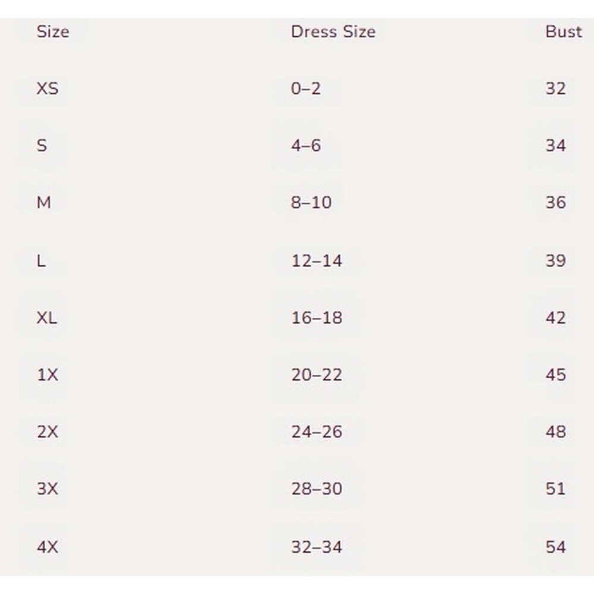Click the Size column header
594x594 pixels.
[53, 32]
